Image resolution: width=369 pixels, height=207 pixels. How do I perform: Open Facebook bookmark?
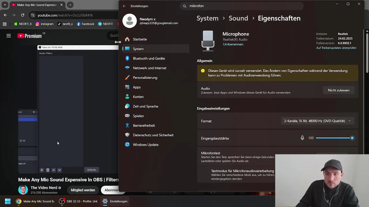tap(85, 24)
